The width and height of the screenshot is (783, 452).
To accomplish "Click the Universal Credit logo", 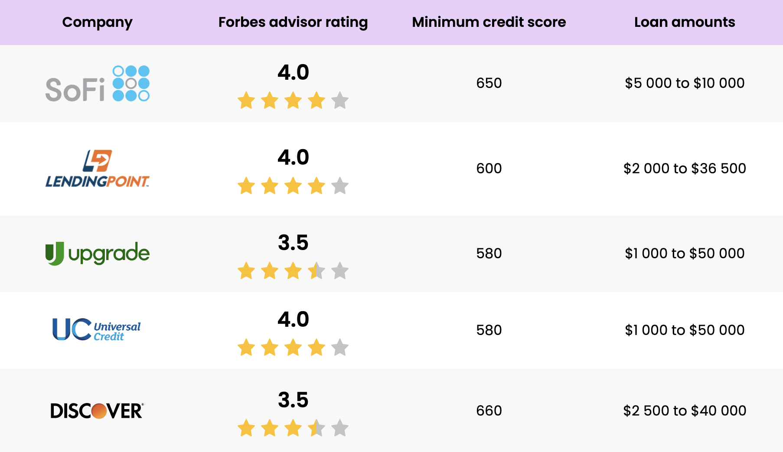I will pyautogui.click(x=97, y=330).
